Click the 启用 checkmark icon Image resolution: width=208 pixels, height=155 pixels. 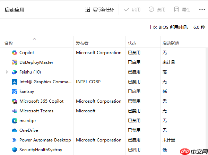pos(127,10)
